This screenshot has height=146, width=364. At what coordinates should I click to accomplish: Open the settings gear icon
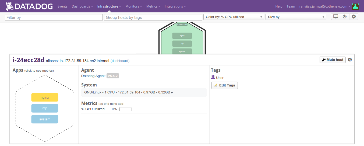click(354, 17)
